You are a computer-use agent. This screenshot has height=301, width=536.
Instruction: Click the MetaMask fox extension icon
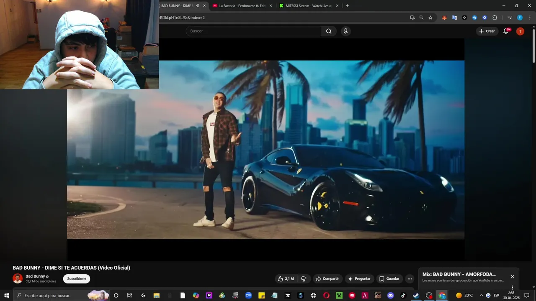pyautogui.click(x=444, y=18)
